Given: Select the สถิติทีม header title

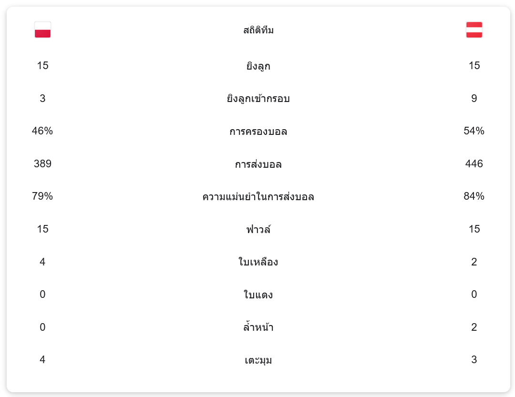Looking at the screenshot, I should point(258,31).
